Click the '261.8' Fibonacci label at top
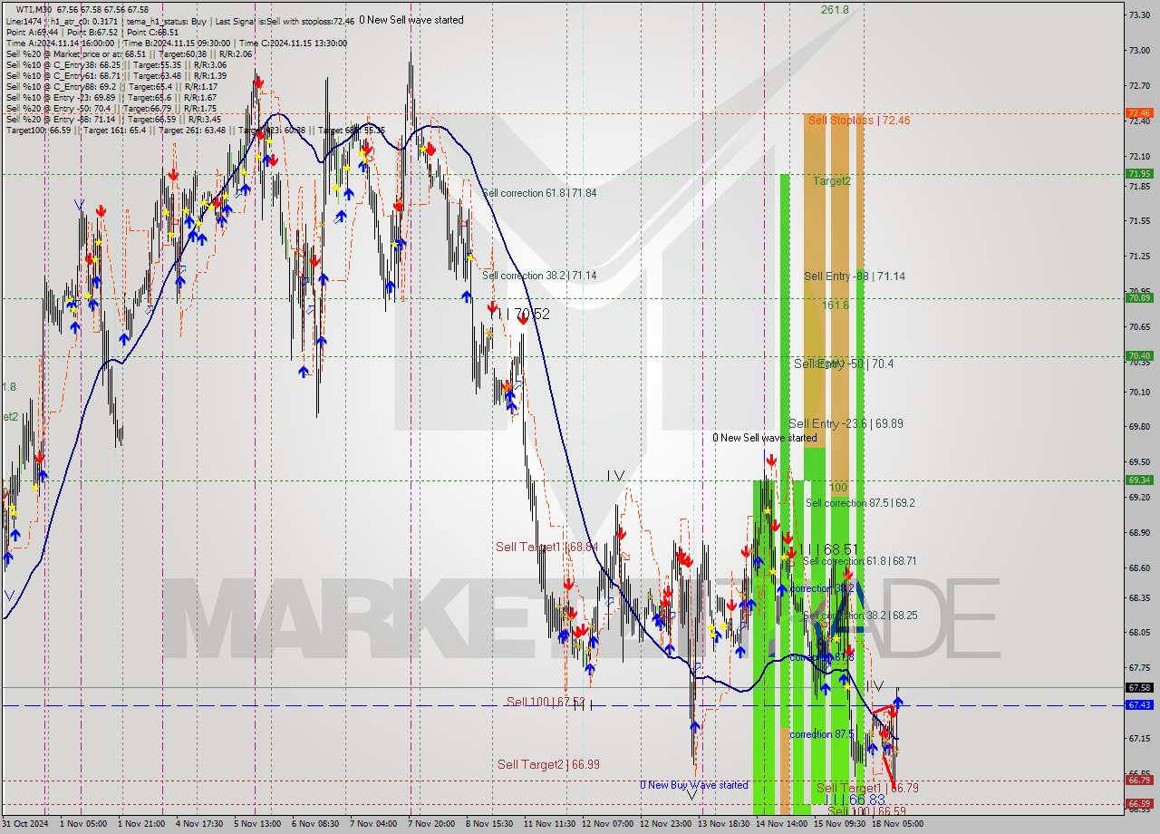The height and width of the screenshot is (834, 1160). [835, 10]
